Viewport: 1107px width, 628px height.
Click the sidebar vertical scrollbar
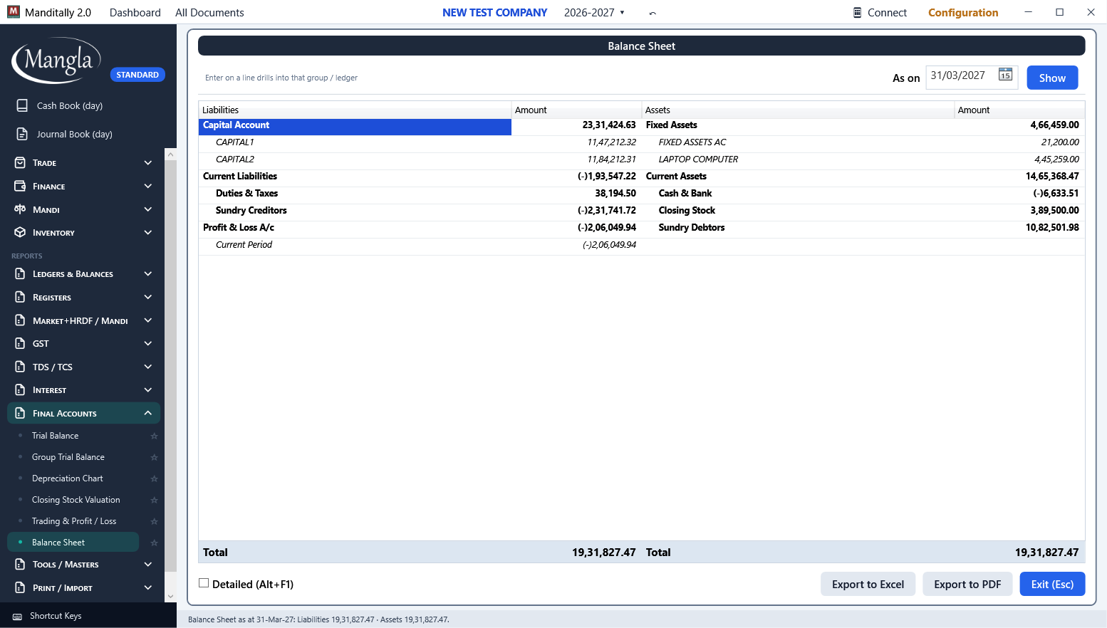pyautogui.click(x=170, y=367)
